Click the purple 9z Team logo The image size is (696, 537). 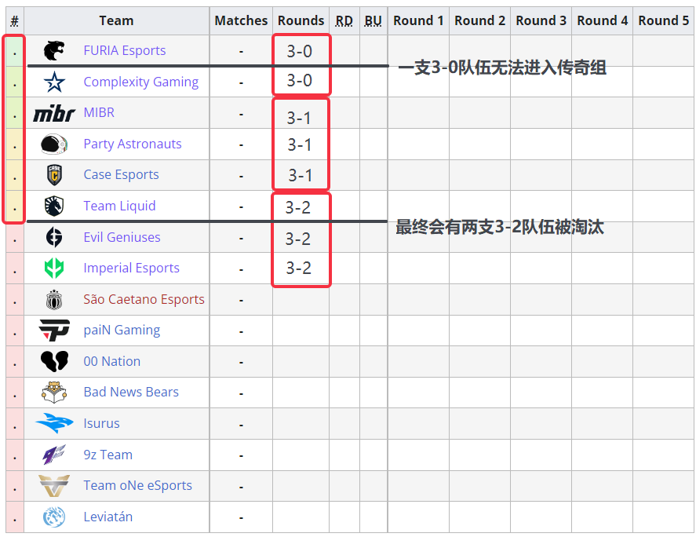54,455
